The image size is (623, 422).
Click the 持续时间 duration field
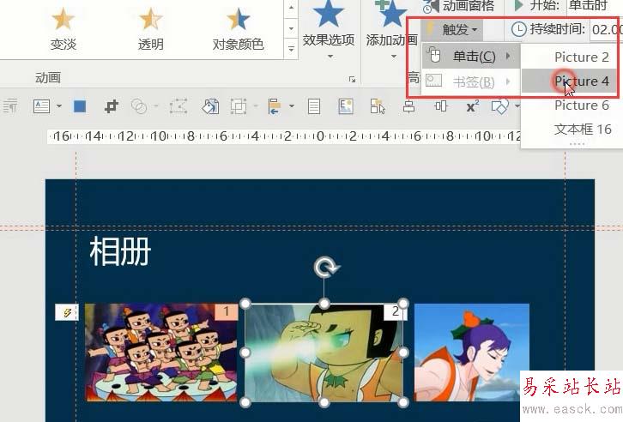(607, 29)
